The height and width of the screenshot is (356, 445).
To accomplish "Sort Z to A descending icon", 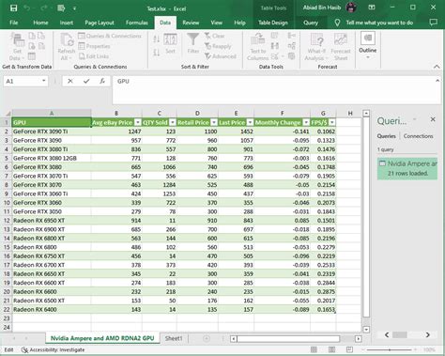I will [157, 53].
